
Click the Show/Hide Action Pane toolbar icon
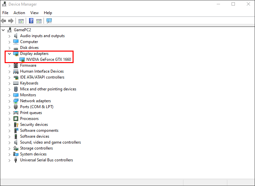[x=39, y=21]
